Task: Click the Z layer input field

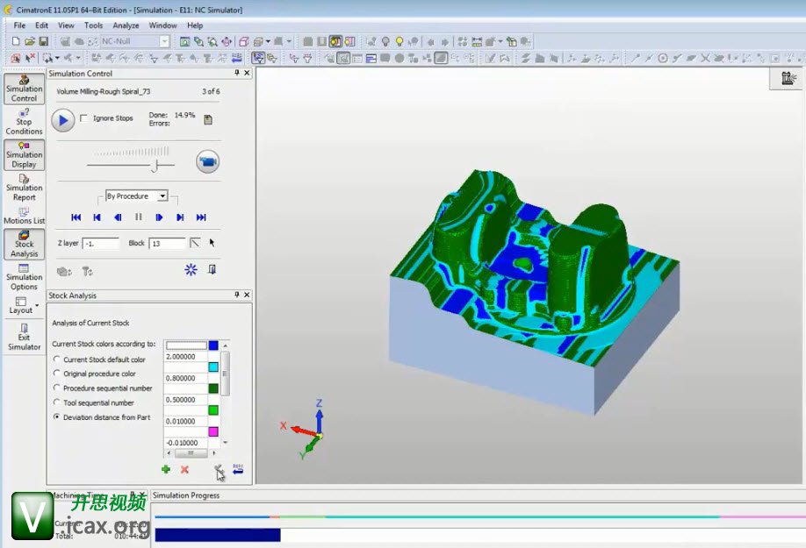Action: pyautogui.click(x=100, y=243)
